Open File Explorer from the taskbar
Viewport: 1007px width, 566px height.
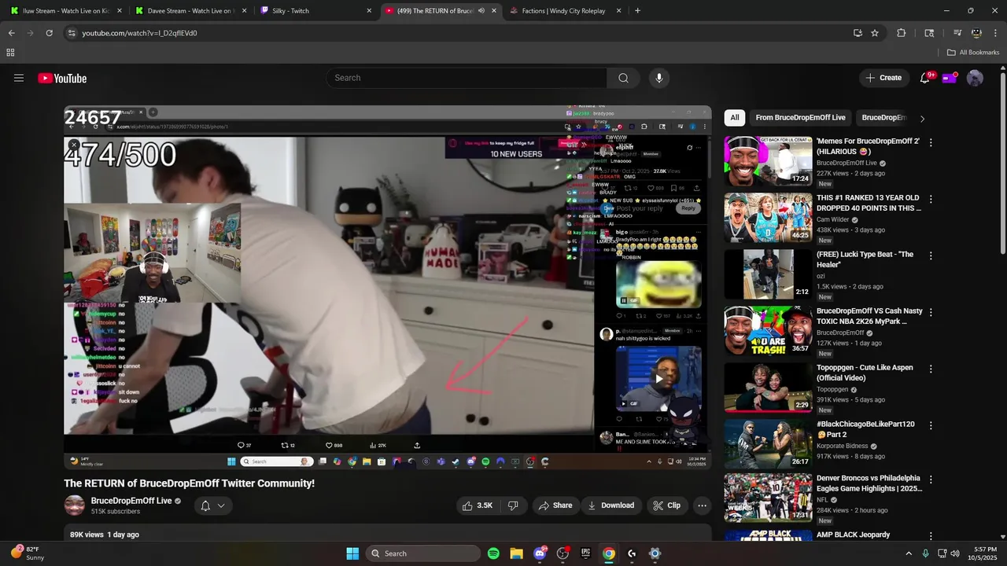click(516, 553)
